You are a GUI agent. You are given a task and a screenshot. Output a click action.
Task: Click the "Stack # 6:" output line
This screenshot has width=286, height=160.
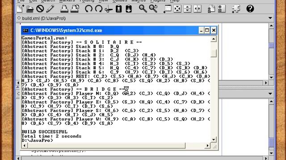(114, 72)
